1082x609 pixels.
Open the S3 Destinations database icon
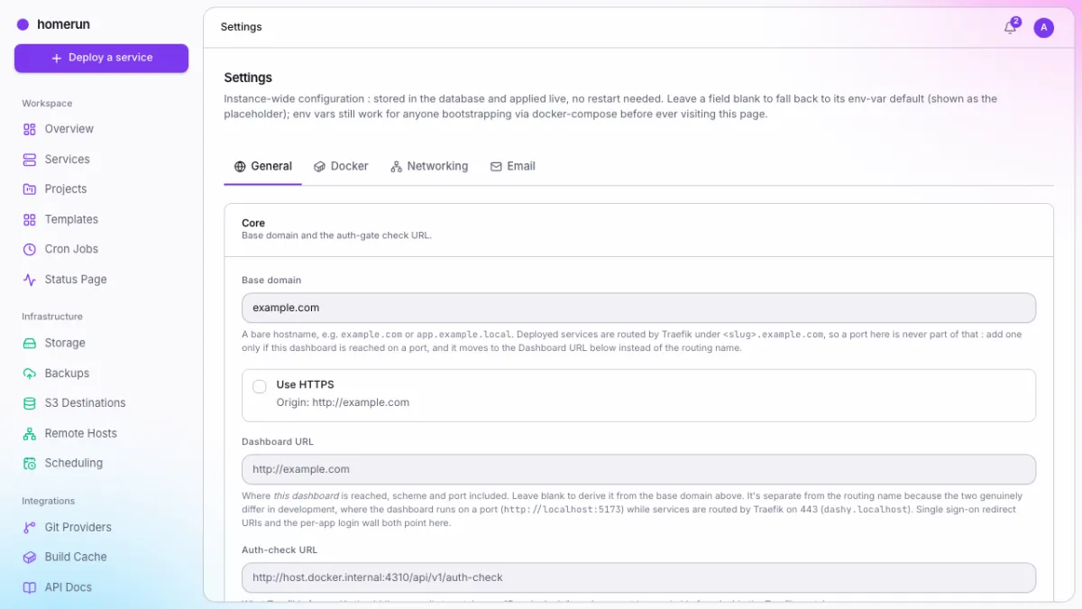(x=29, y=403)
